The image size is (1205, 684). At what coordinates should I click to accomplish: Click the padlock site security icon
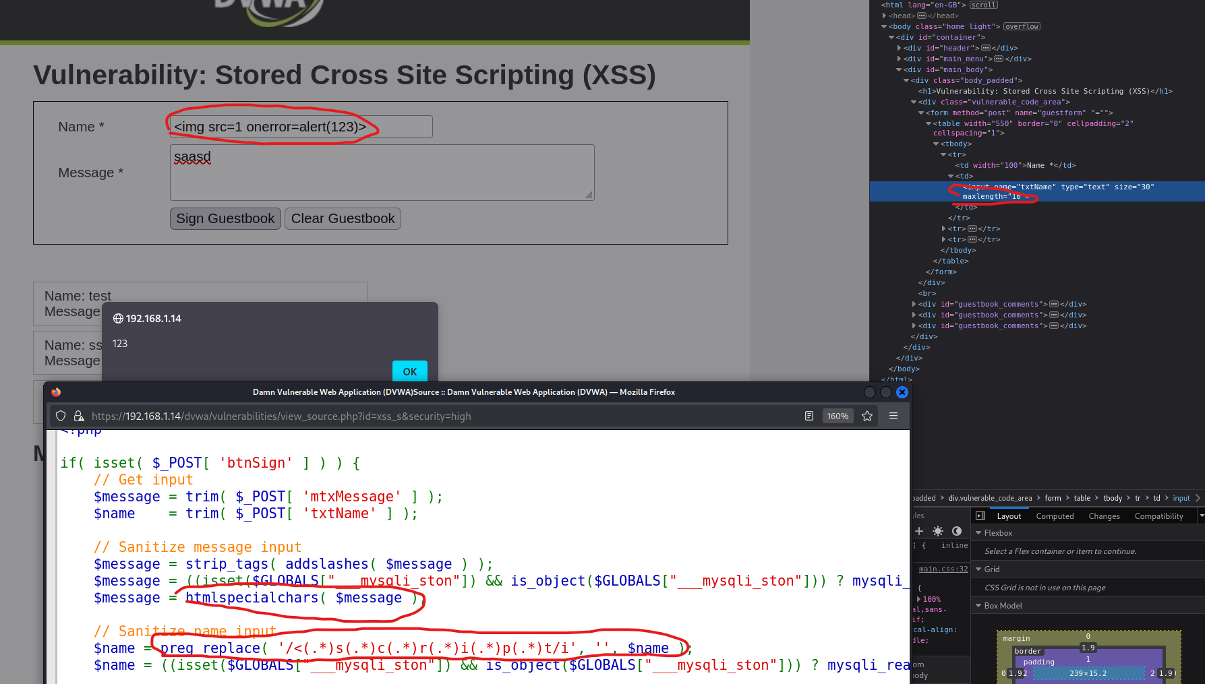tap(79, 416)
